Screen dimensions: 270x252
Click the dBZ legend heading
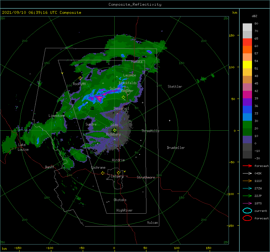point(254,16)
